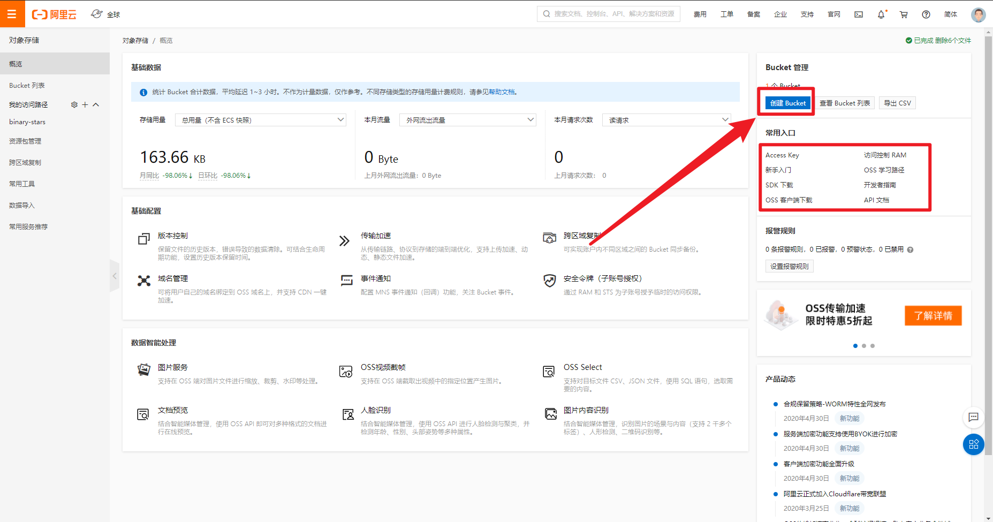
Task: Expand the 本月流量 外网流出流量 dropdown
Action: [x=468, y=120]
